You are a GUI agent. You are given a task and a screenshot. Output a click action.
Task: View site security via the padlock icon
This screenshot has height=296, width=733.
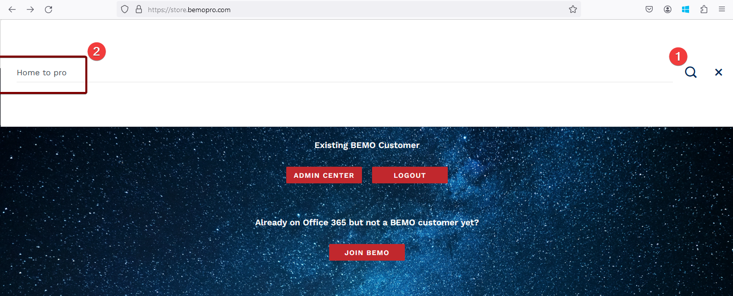point(139,10)
